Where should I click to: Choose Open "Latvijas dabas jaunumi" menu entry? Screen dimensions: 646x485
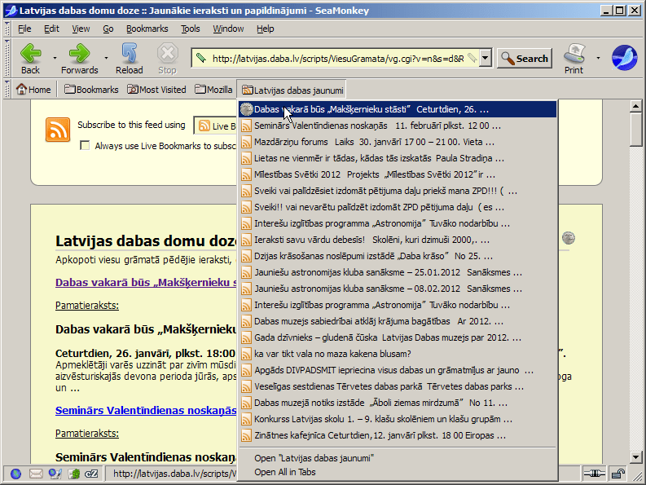(398, 458)
